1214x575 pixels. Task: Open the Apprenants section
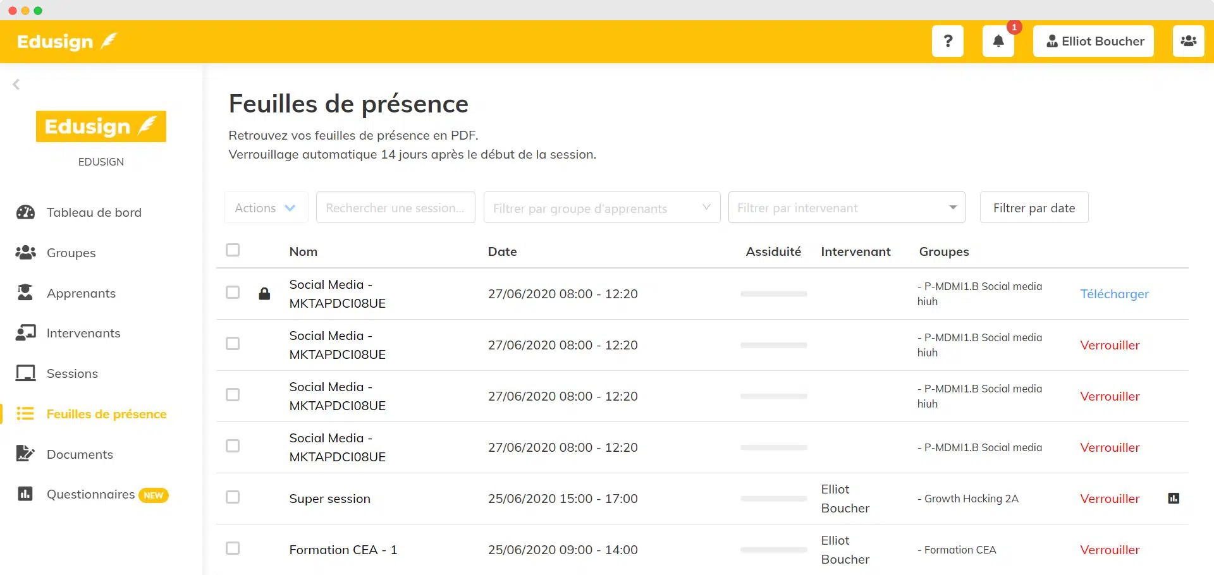pos(81,293)
